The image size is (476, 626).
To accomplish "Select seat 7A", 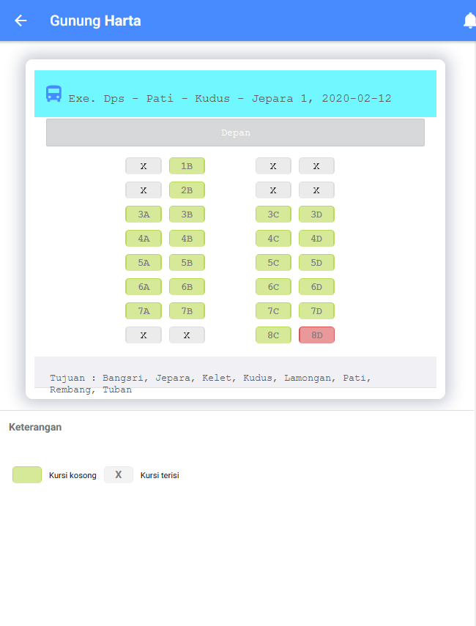I will (144, 310).
